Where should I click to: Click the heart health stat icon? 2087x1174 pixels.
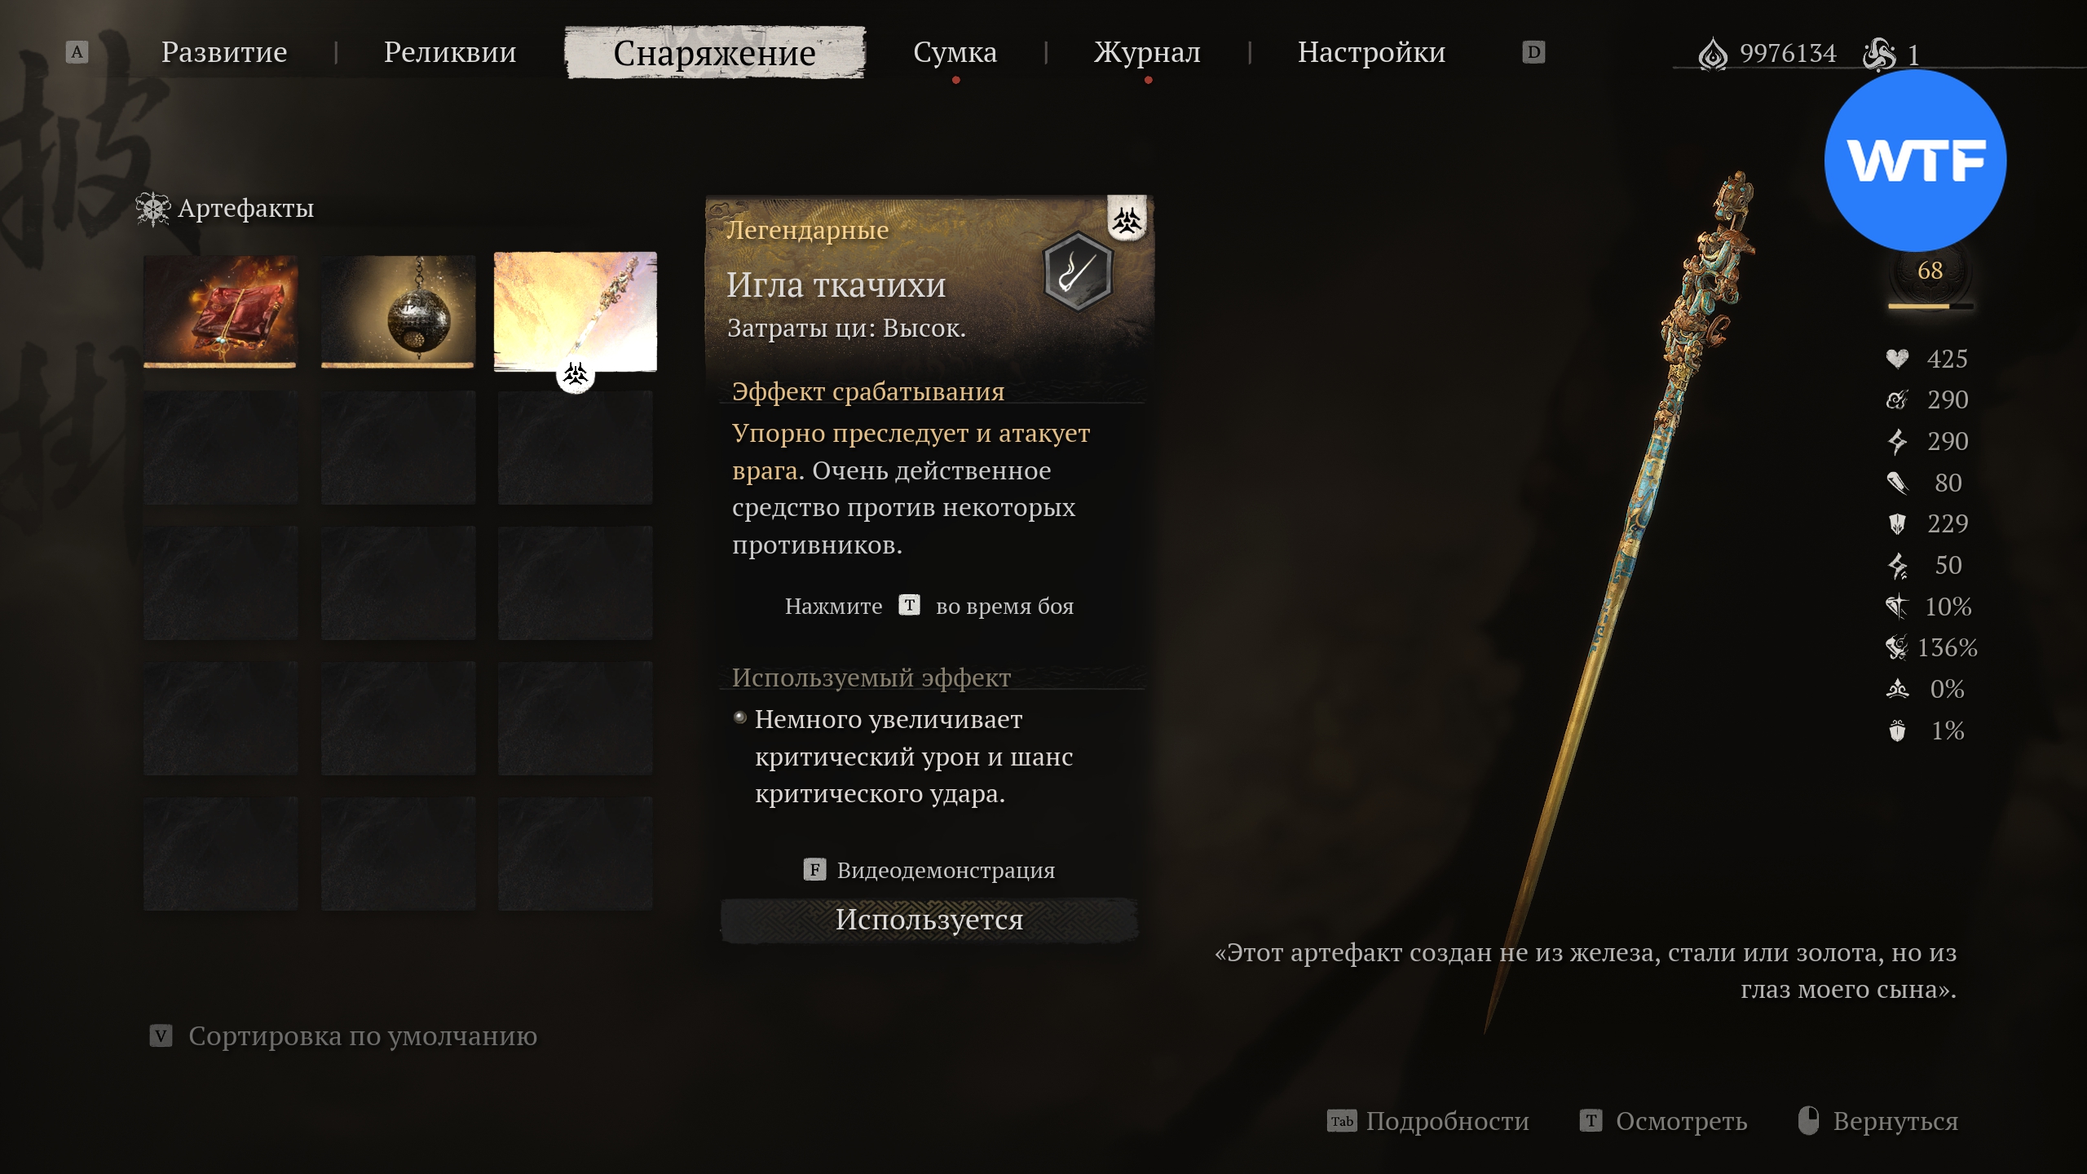pos(1897,359)
